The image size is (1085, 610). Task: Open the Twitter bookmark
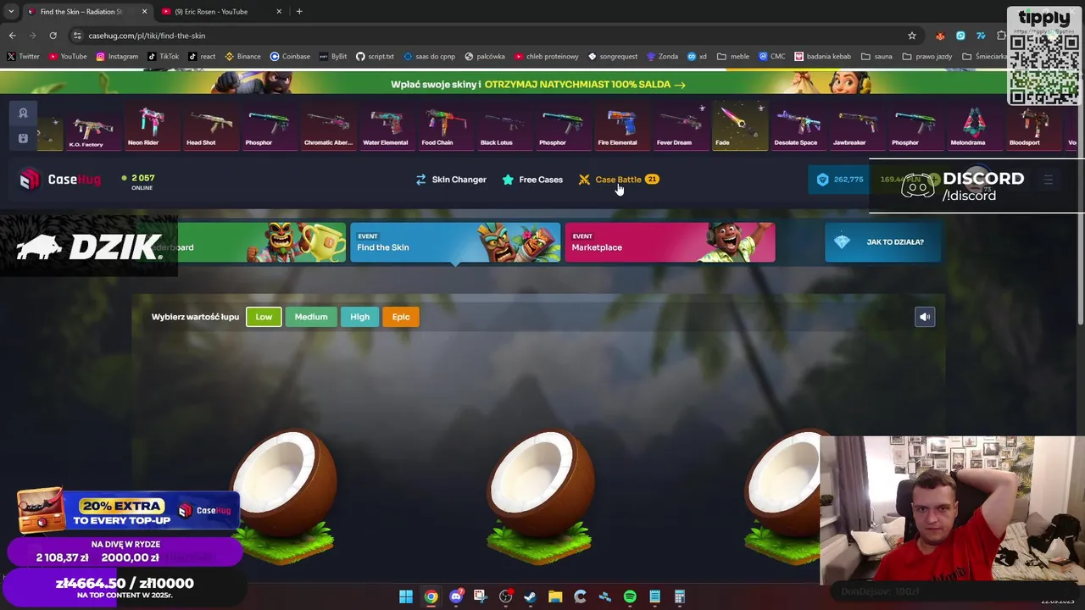tap(23, 57)
